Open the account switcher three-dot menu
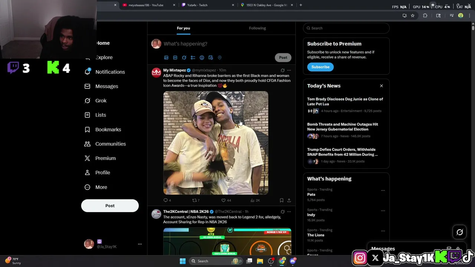This screenshot has height=267, width=475. 140,244
